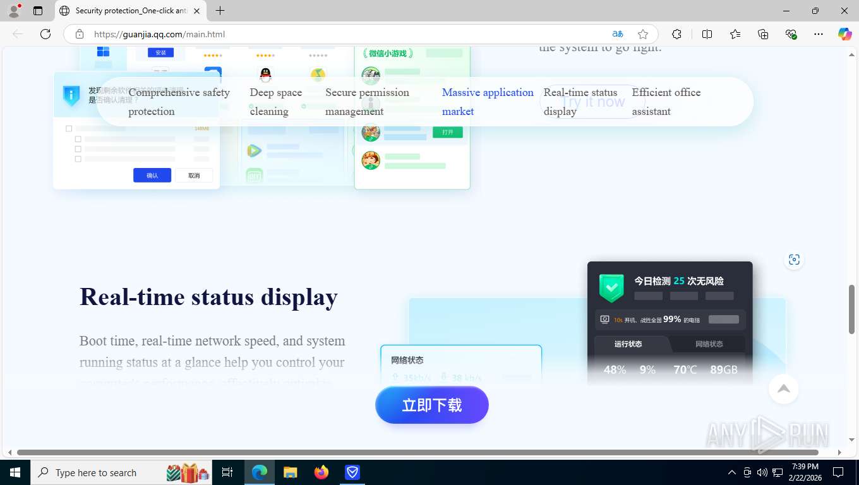
Task: Select Efficient office assistant tab
Action: [666, 102]
